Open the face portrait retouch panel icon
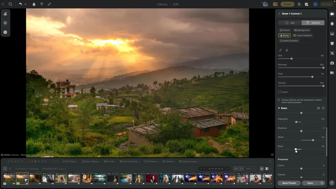 tap(332, 24)
